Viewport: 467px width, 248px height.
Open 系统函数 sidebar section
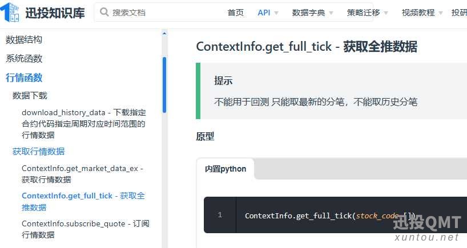24,59
